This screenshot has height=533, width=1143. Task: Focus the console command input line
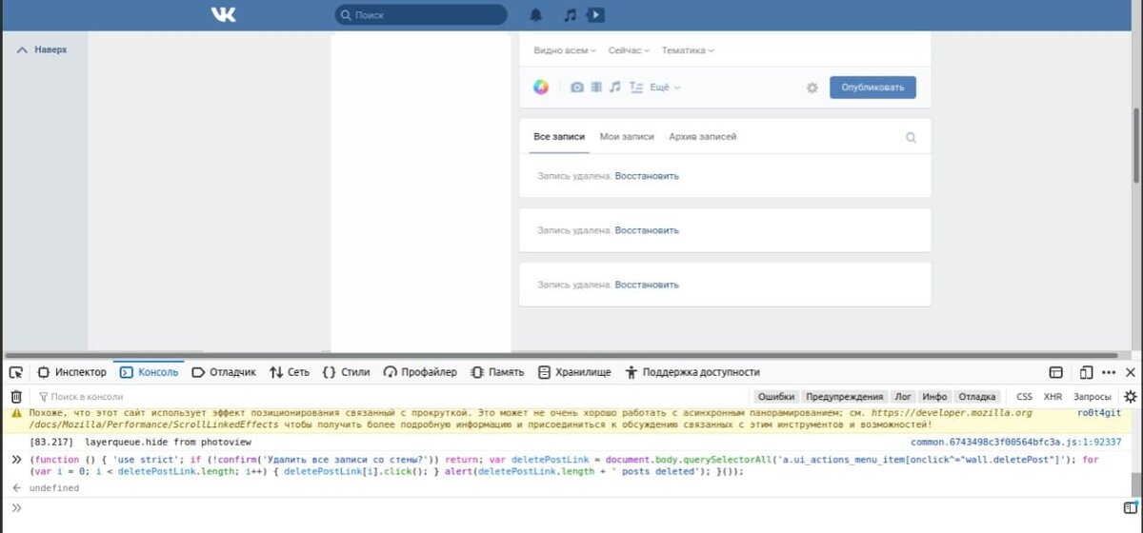pos(571,508)
